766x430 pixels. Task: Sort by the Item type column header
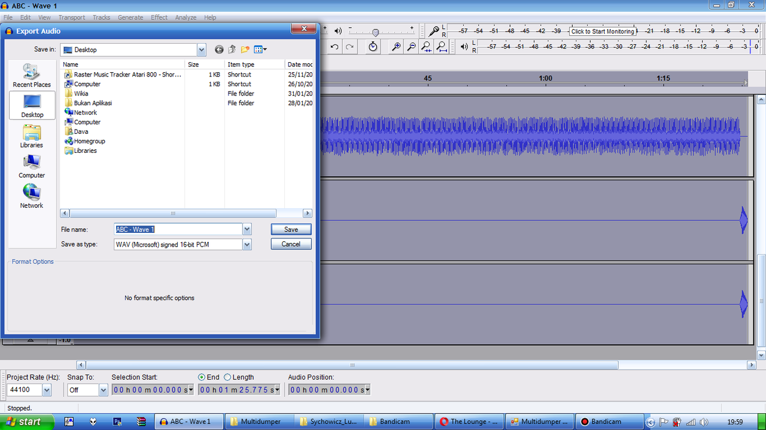click(254, 64)
